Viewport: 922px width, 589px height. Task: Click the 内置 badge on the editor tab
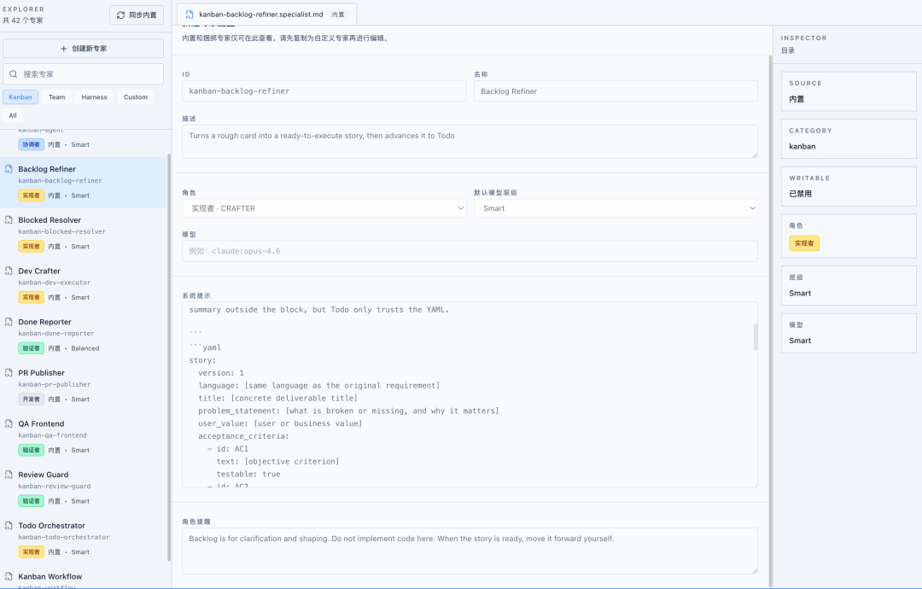point(338,15)
